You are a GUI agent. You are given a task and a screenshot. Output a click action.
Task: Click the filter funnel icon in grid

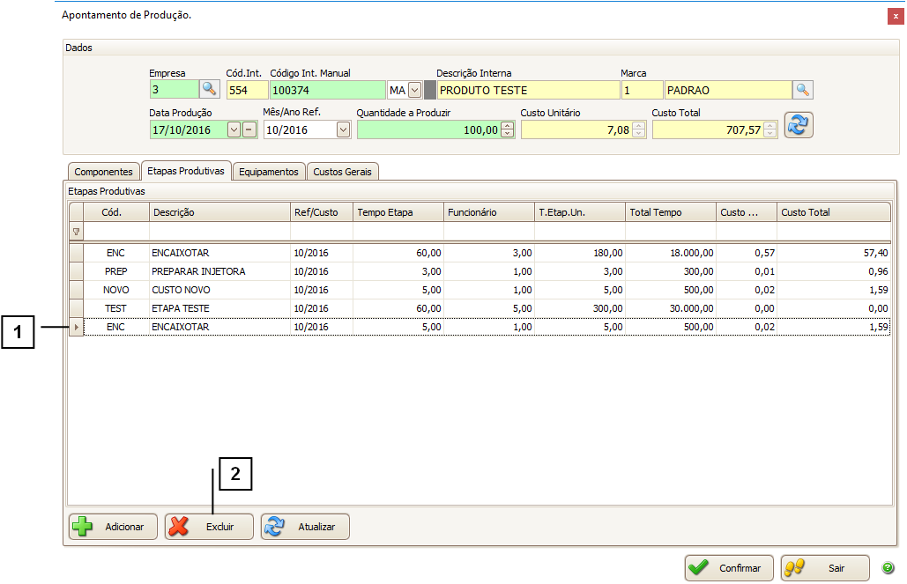point(76,232)
